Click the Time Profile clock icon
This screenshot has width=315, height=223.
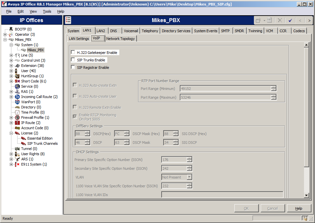pyautogui.click(x=18, y=112)
